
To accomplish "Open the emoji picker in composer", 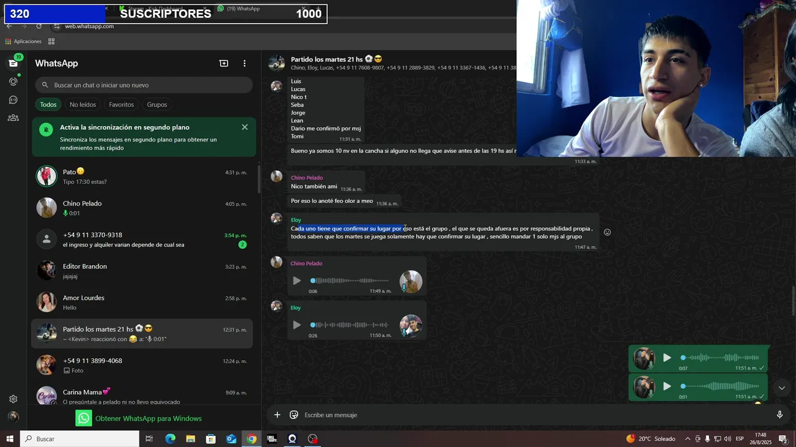I will pyautogui.click(x=294, y=415).
